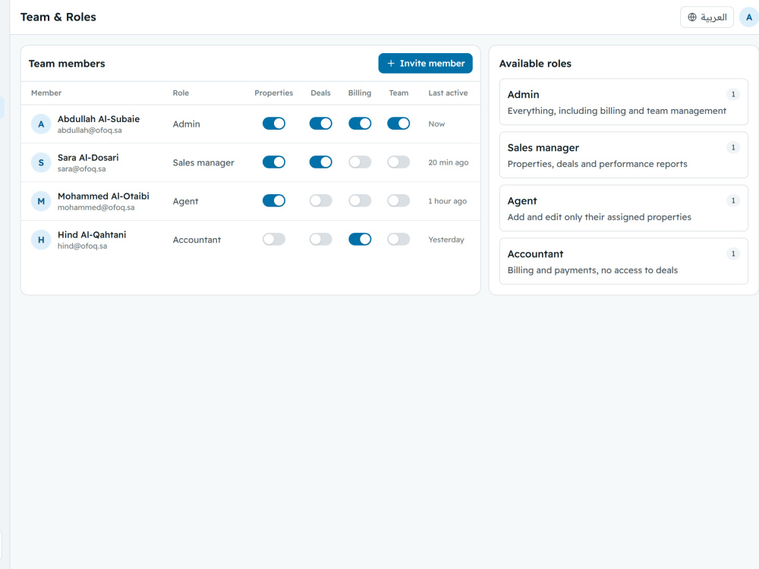Enable Team access for Mohammed Al-Otaibi
This screenshot has width=759, height=569.
[399, 201]
